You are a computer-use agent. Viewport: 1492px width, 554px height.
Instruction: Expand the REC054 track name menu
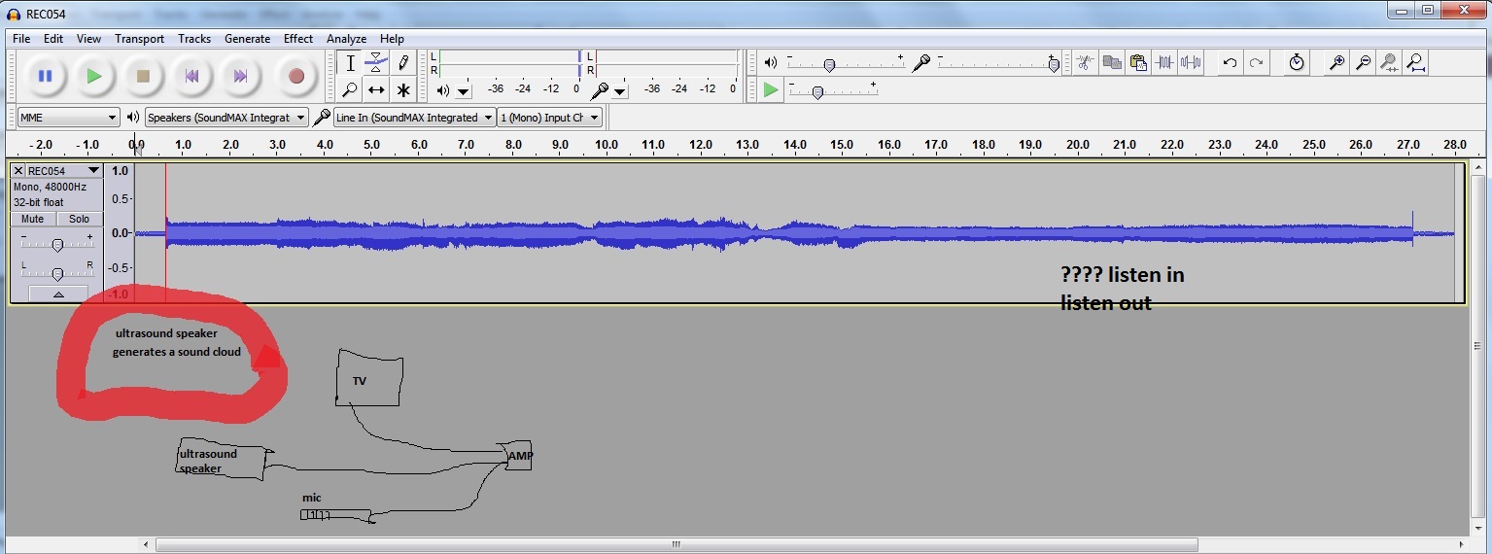[93, 171]
